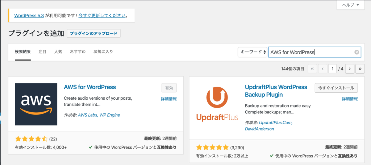This screenshot has width=371, height=165.
Task: Open the AWS Labs author link
Action: pyautogui.click(x=87, y=115)
